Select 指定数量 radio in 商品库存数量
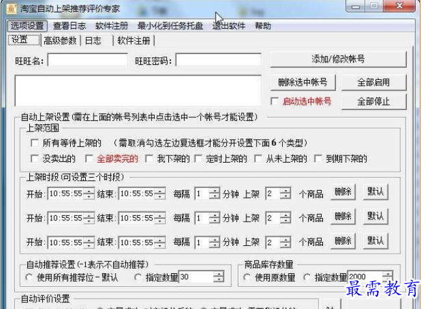This screenshot has width=425, height=309. [x=307, y=277]
